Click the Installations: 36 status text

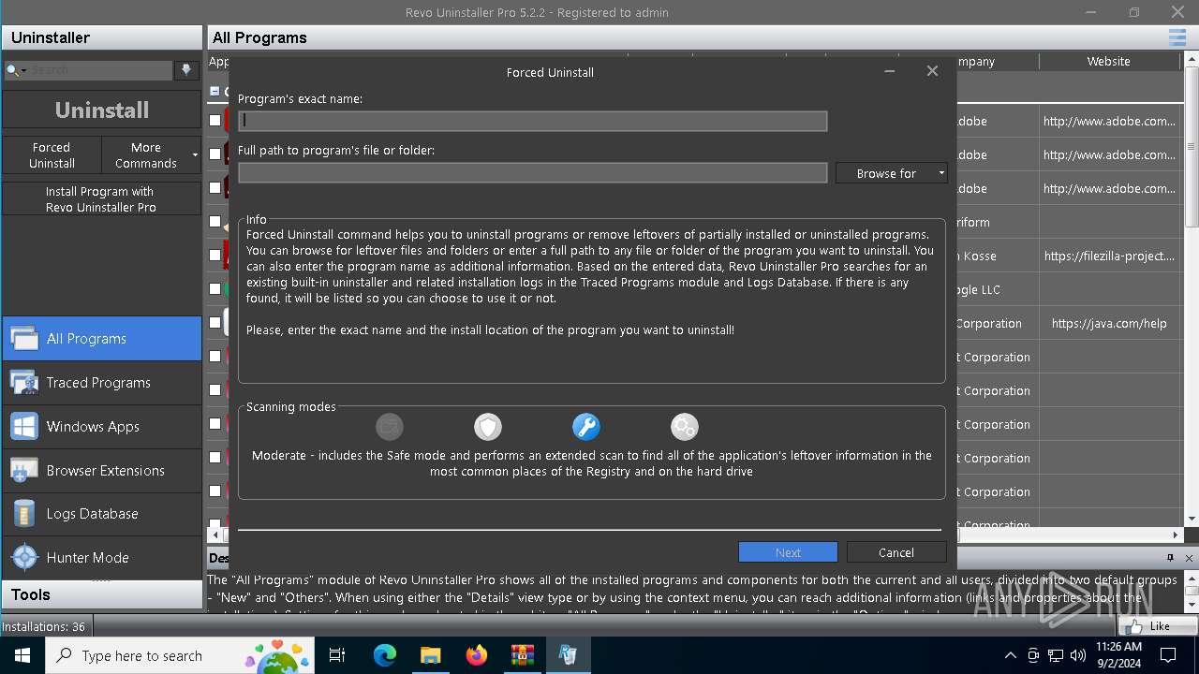pyautogui.click(x=43, y=626)
